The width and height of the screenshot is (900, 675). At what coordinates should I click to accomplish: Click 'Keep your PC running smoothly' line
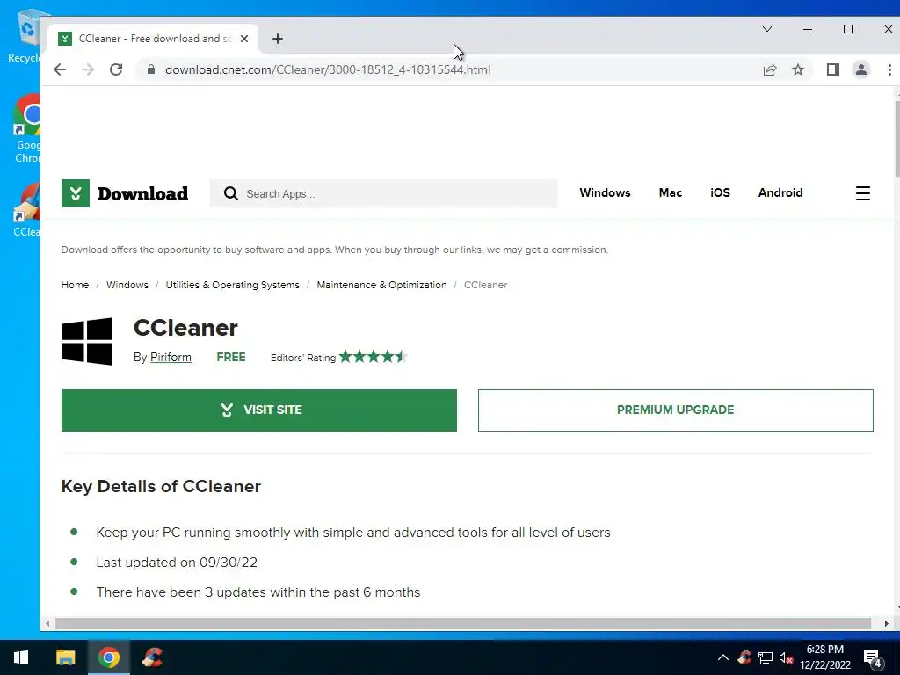pos(353,532)
